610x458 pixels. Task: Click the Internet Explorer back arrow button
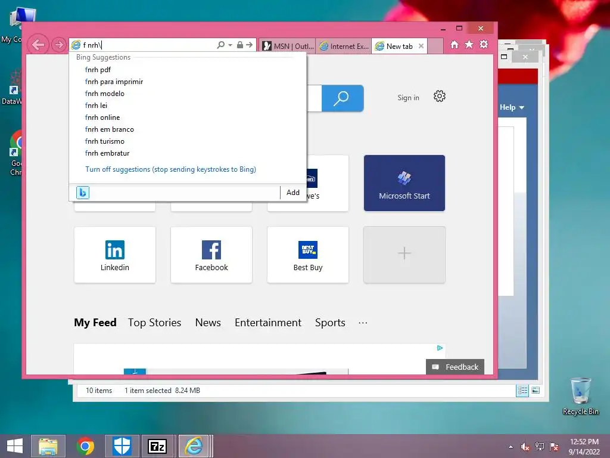[x=38, y=45]
